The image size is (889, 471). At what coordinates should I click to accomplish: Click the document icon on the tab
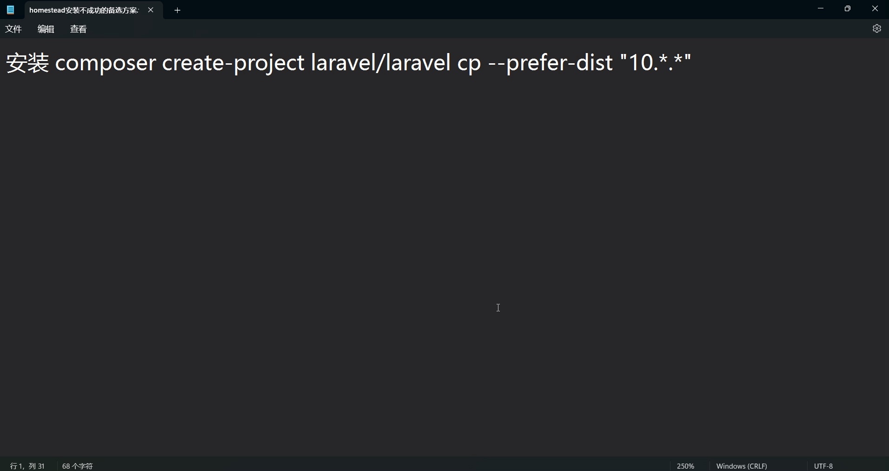click(10, 10)
